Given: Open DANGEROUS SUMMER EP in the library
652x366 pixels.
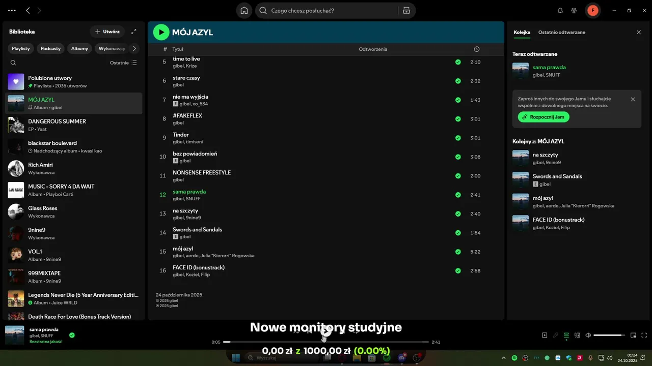Looking at the screenshot, I should tap(74, 125).
